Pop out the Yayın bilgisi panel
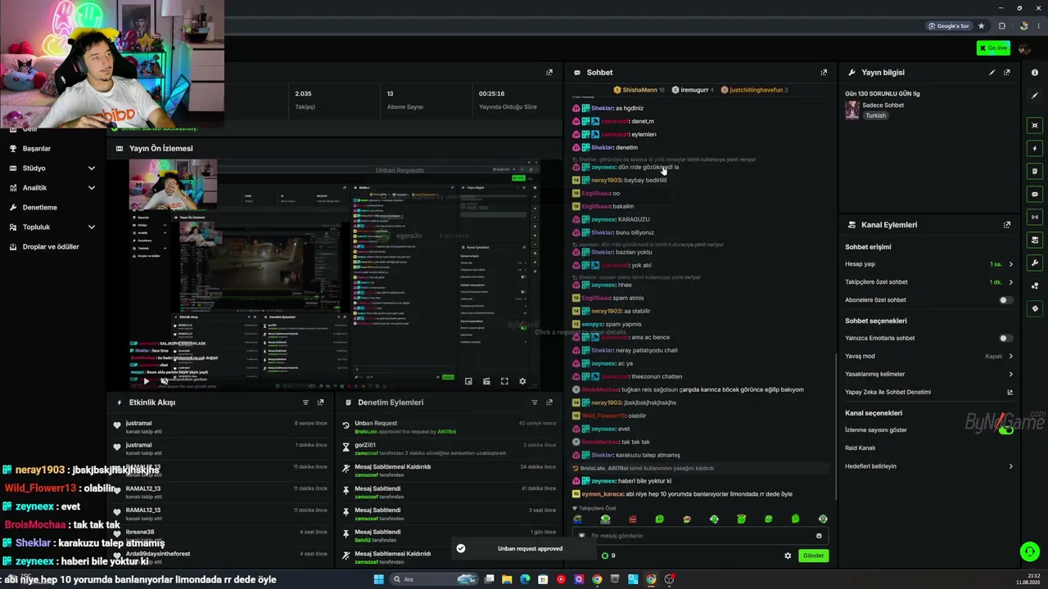This screenshot has width=1048, height=589. tap(1007, 73)
